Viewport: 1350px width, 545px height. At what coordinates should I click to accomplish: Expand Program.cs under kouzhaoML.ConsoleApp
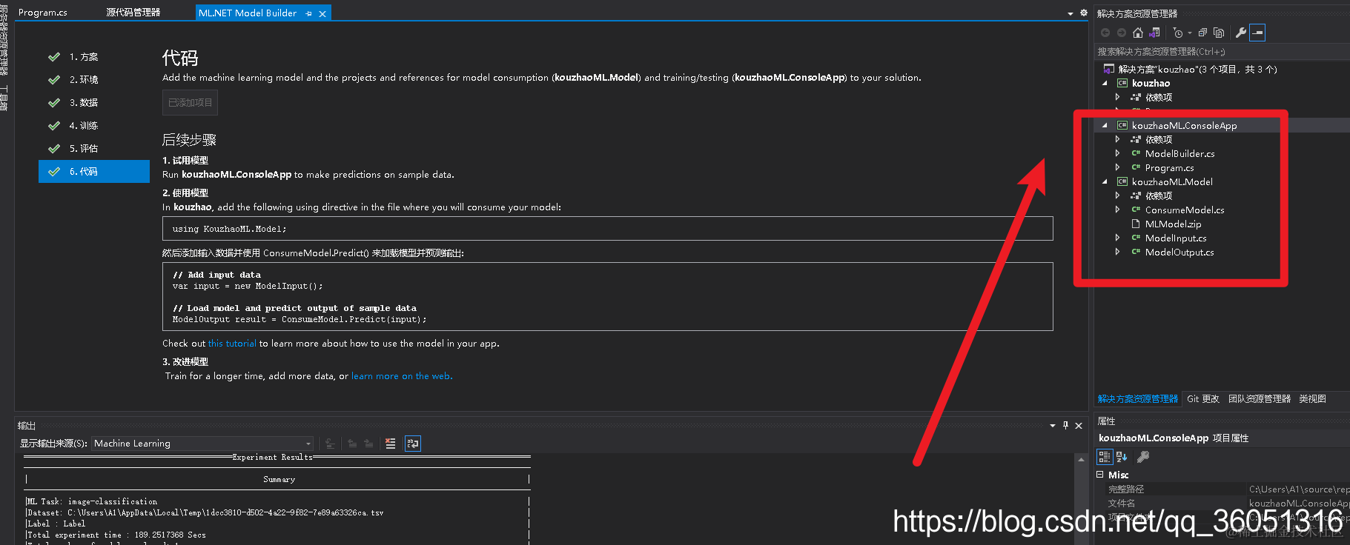point(1118,167)
